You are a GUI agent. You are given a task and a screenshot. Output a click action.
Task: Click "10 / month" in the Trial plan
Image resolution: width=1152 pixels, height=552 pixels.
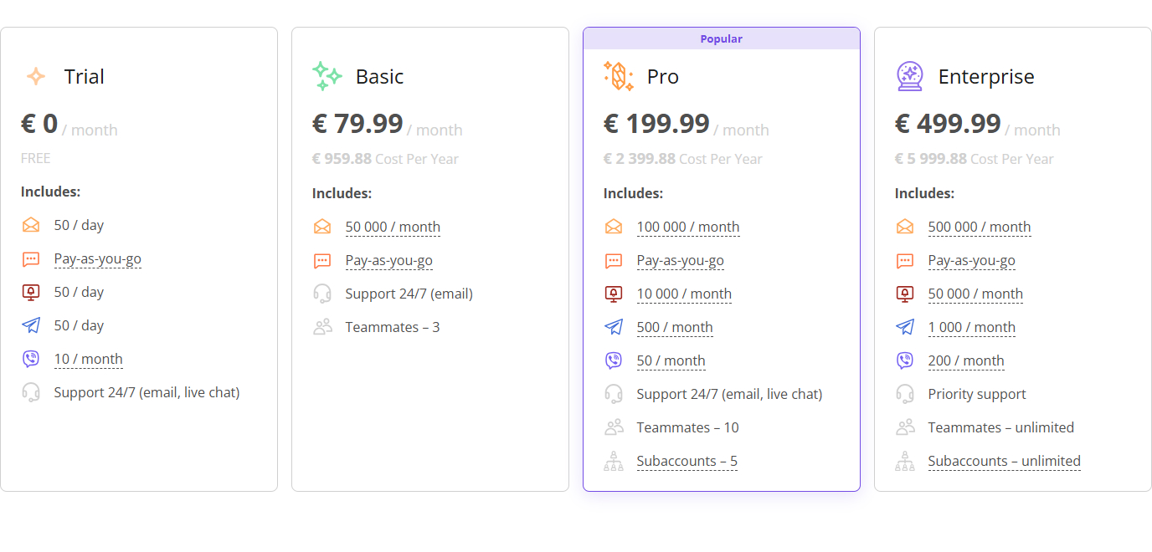(x=88, y=359)
